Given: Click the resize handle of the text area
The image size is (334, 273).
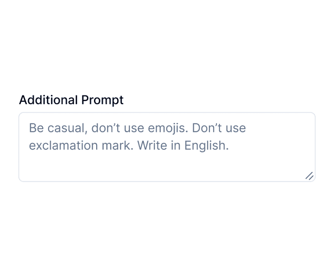Looking at the screenshot, I should click(310, 176).
